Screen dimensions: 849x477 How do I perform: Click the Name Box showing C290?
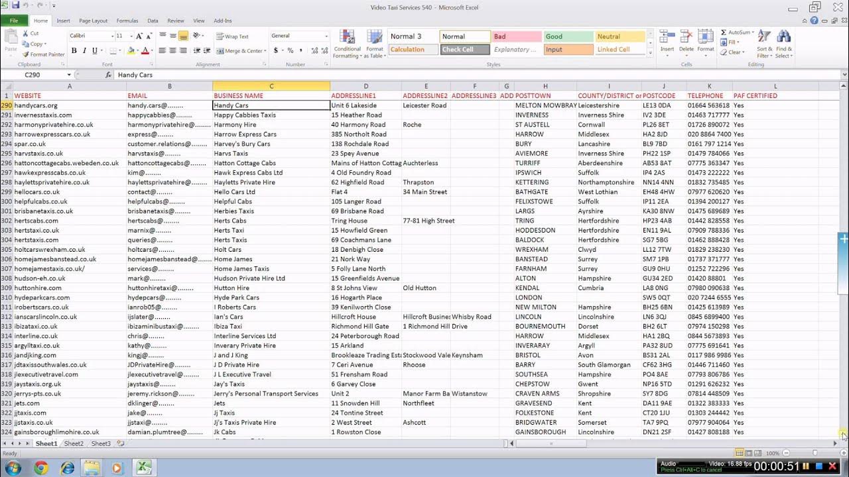(36, 75)
